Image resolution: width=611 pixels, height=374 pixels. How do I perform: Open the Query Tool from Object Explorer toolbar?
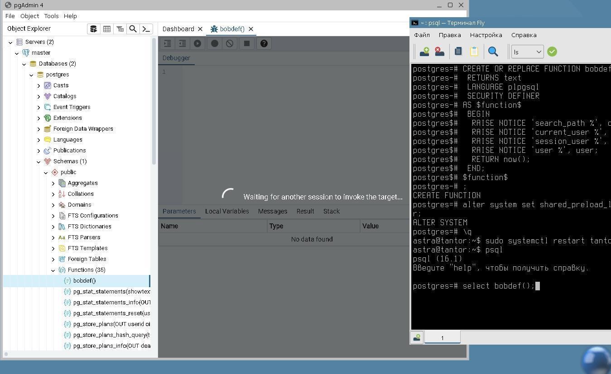93,29
